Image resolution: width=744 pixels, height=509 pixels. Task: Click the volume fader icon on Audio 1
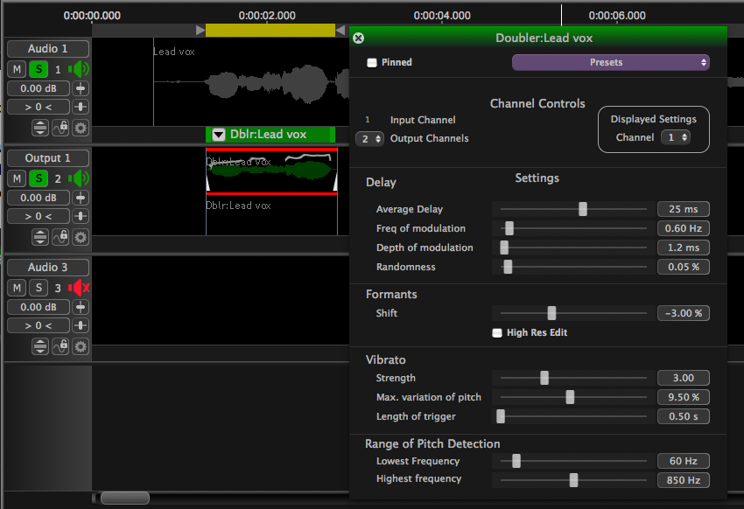(81, 88)
